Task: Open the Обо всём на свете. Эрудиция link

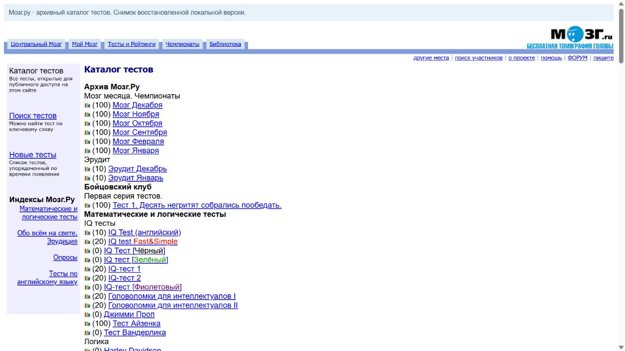Action: [x=47, y=237]
